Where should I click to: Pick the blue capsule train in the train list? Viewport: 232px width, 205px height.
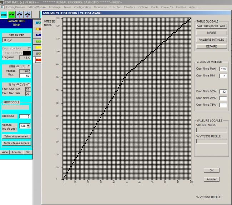click(x=38, y=22)
